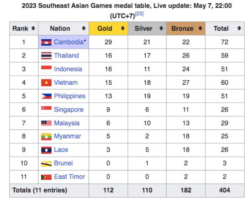Click the Brunei flag icon
This screenshot has width=245, height=198.
click(46, 163)
